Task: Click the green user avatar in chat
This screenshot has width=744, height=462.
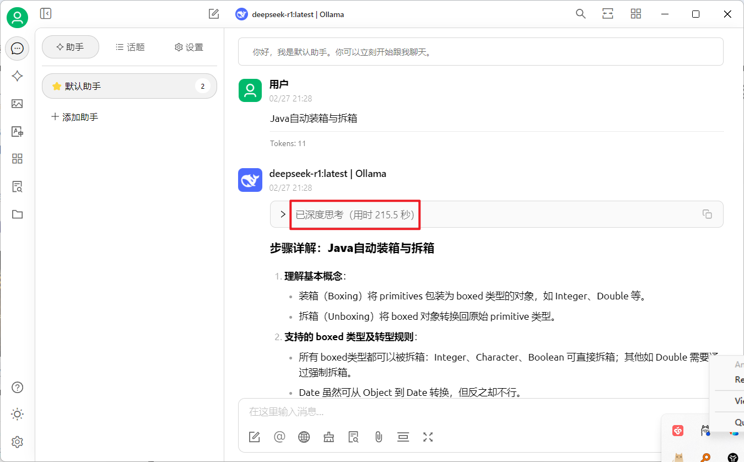Action: (x=250, y=90)
